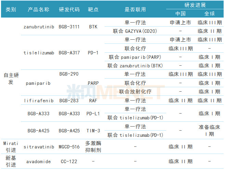Click the 准备临床 I 期 progress cell
225x170 pixels.
[210, 130]
